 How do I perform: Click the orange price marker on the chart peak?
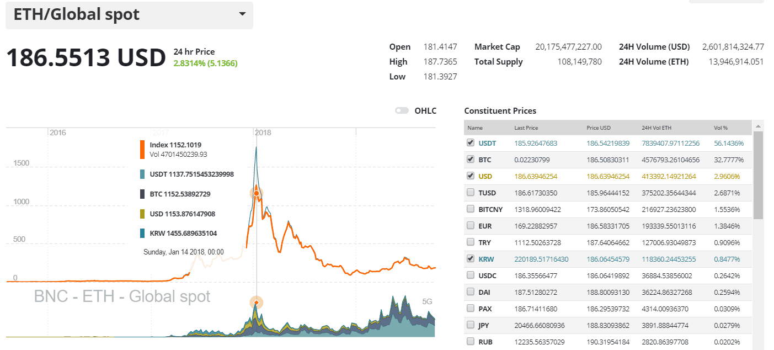pyautogui.click(x=256, y=193)
